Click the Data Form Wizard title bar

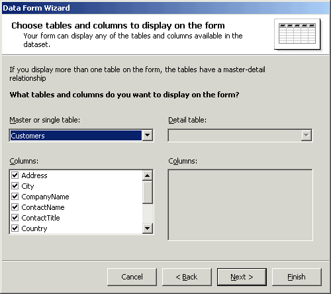point(165,8)
